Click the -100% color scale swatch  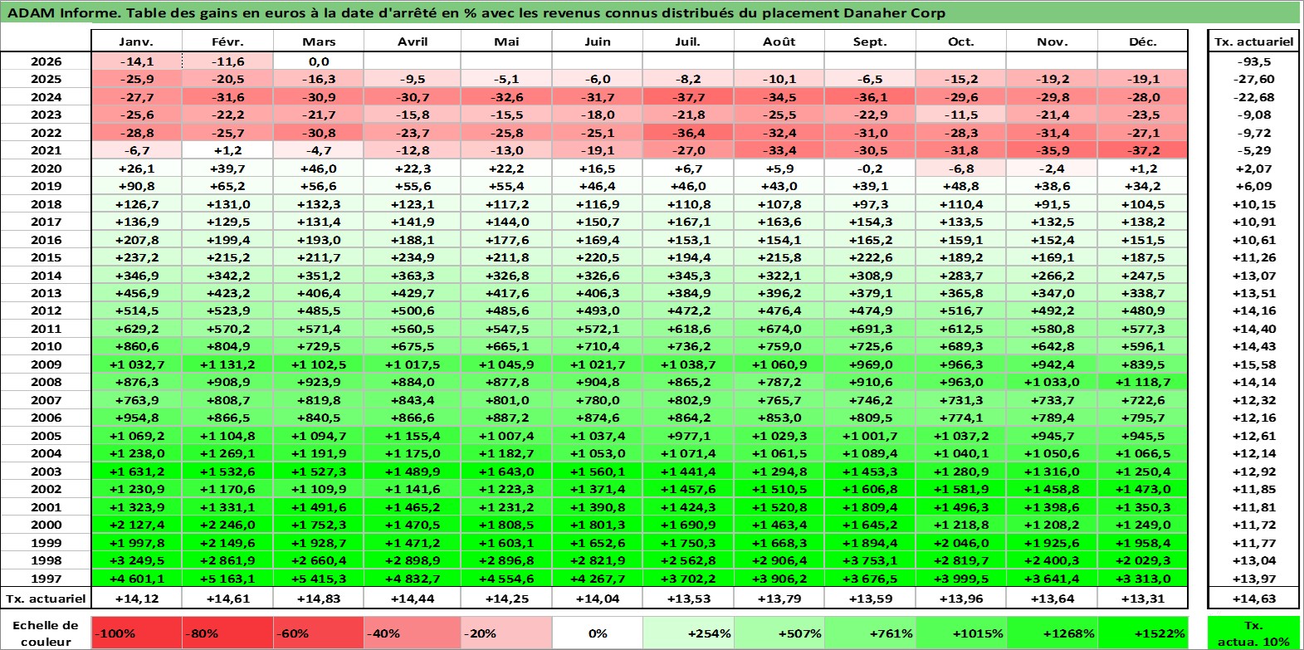pos(136,633)
